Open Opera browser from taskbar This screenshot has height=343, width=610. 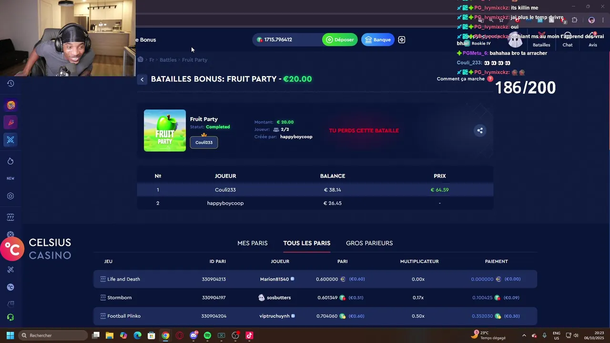tap(179, 335)
